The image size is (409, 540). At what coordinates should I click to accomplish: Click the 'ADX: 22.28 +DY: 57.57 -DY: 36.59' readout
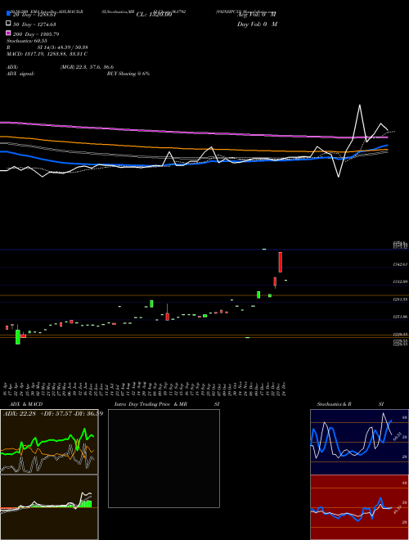(x=53, y=413)
